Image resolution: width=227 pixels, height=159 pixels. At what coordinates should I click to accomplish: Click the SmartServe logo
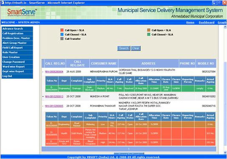[22, 12]
